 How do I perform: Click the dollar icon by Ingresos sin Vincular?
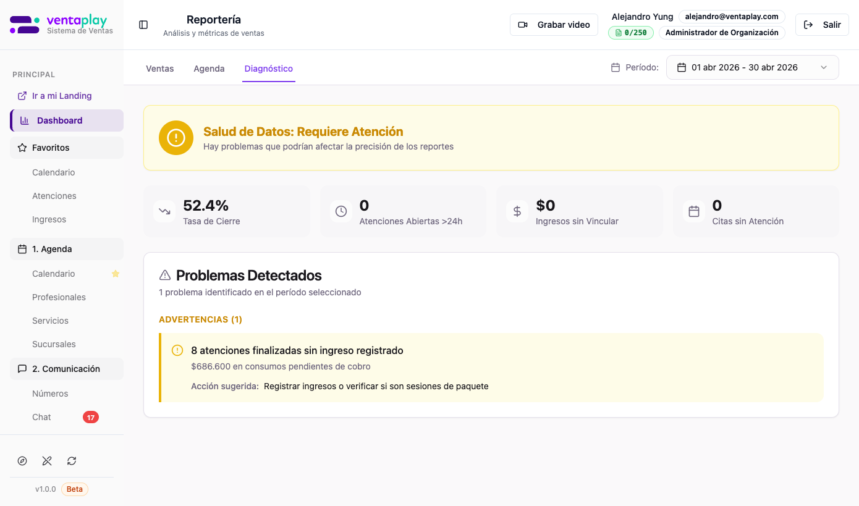coord(517,211)
